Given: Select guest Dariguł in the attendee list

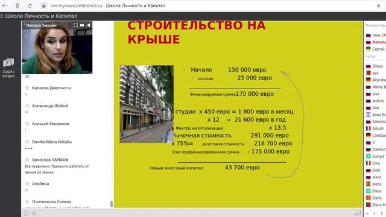Looking at the screenshot, I should click(x=376, y=156).
